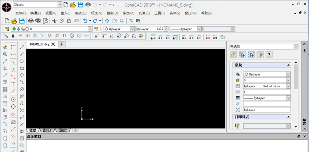Switch to the 图纸1 sheet tab
The image size is (309, 158).
[47, 130]
